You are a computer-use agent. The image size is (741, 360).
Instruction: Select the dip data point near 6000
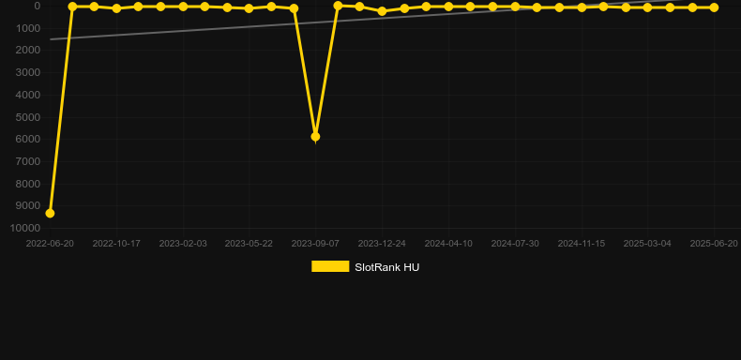pos(315,137)
